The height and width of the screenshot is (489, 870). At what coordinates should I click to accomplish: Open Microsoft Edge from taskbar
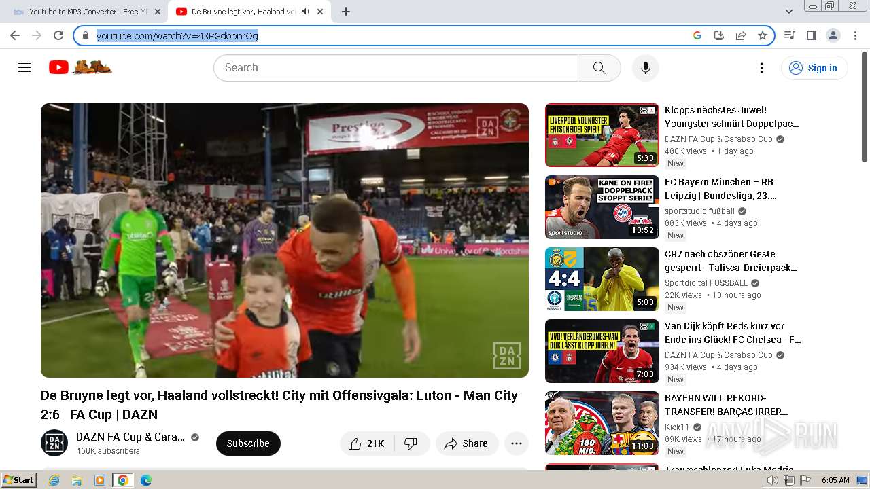(x=145, y=480)
